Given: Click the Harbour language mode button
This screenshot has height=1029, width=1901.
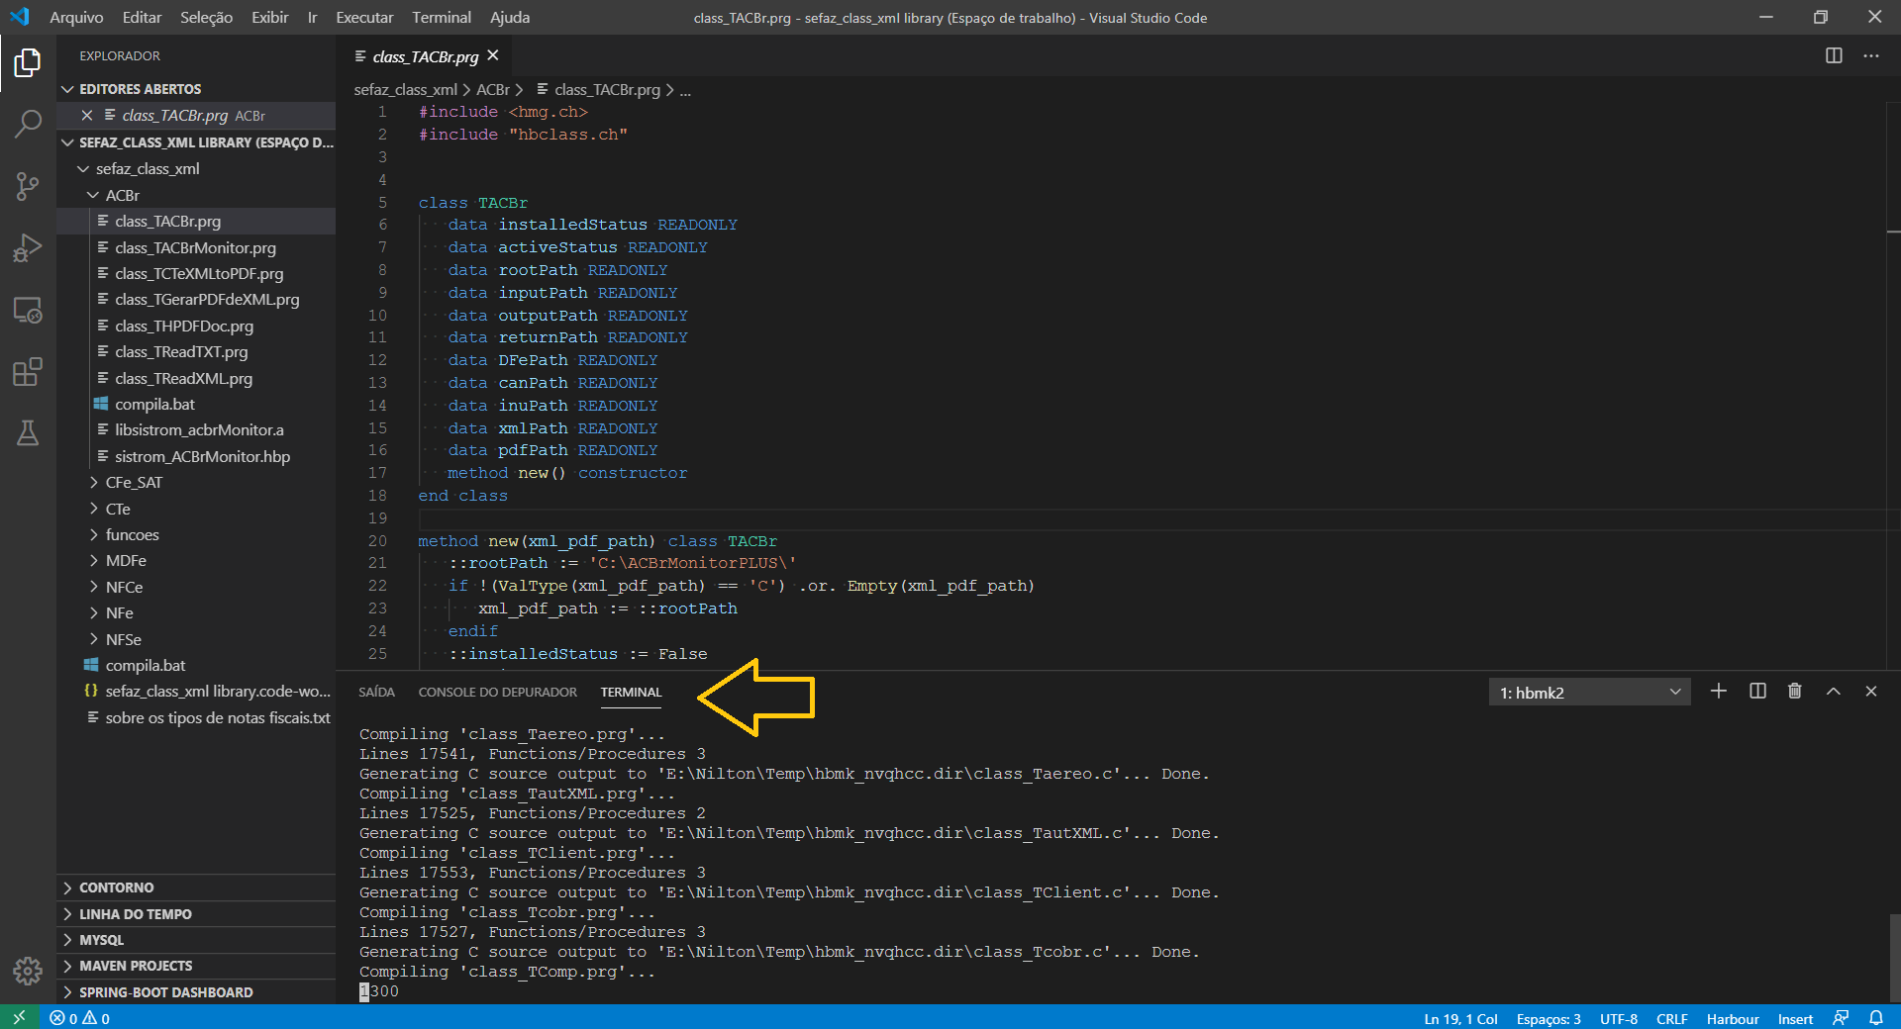Looking at the screenshot, I should [x=1732, y=1019].
